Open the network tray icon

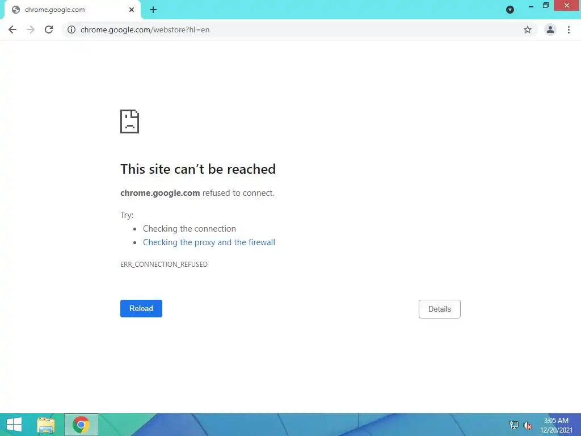click(514, 425)
